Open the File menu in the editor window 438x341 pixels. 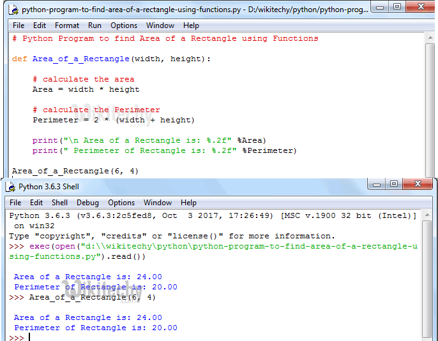(x=19, y=25)
